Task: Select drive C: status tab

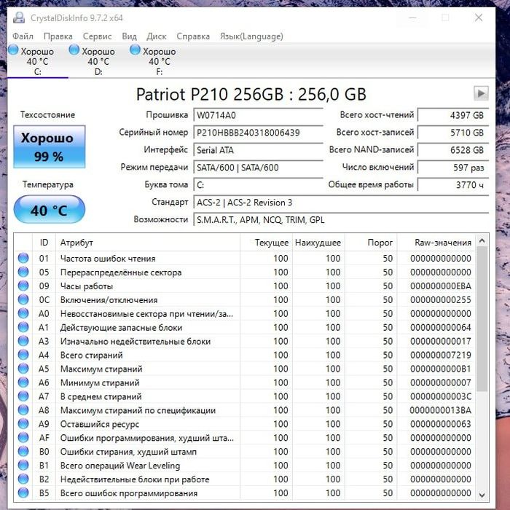Action: coord(37,60)
